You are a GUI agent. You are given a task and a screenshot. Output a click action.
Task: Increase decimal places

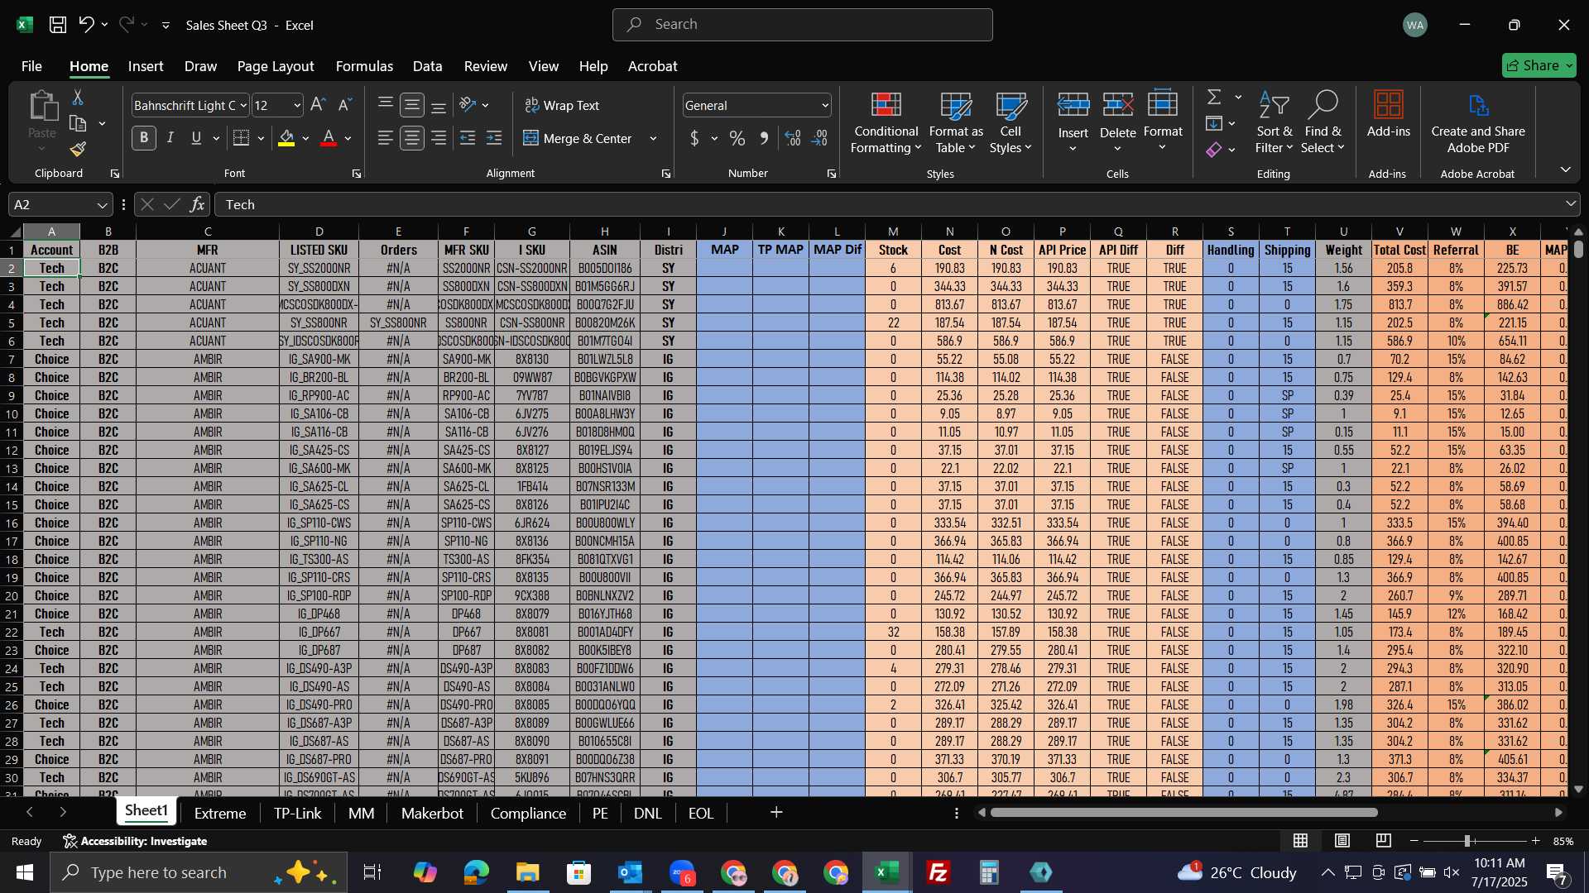(x=793, y=138)
